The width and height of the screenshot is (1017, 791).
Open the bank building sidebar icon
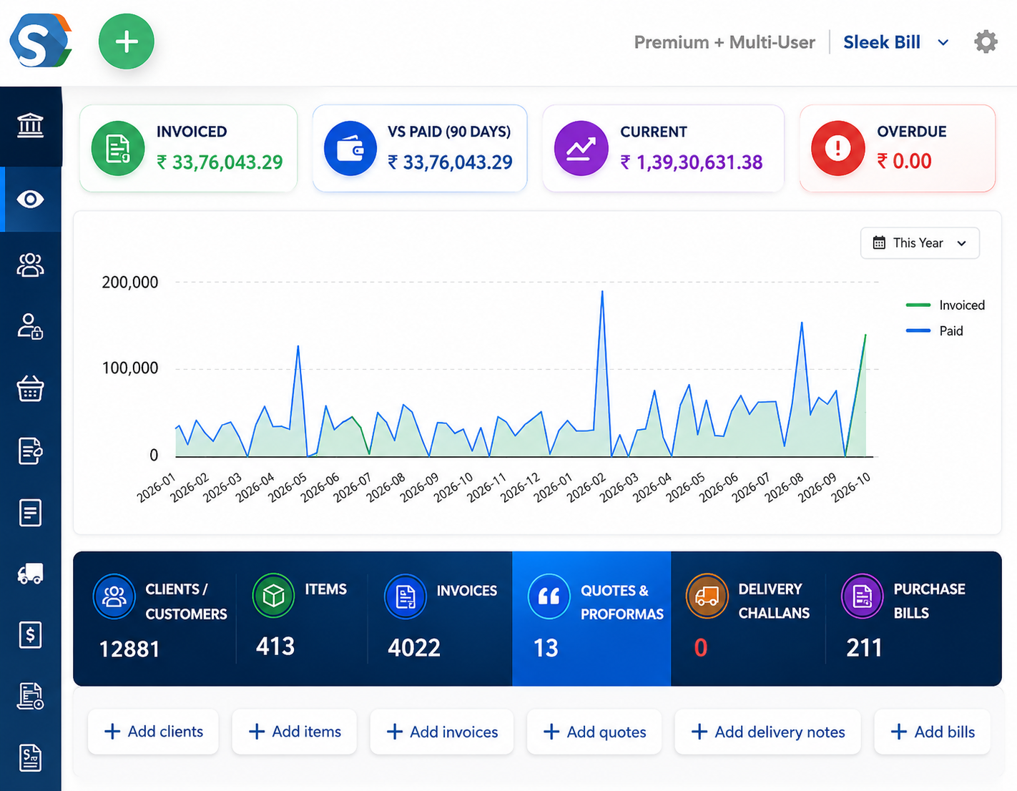click(30, 126)
